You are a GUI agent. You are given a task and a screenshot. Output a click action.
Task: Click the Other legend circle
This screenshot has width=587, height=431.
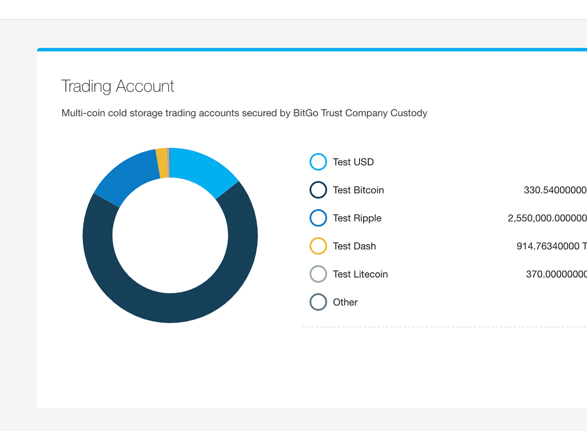click(318, 302)
